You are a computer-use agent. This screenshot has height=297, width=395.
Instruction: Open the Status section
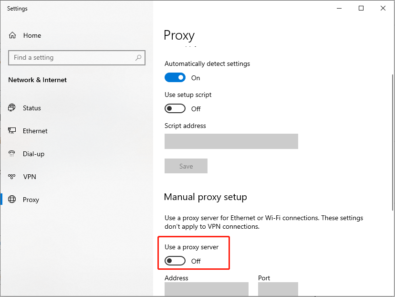point(32,108)
